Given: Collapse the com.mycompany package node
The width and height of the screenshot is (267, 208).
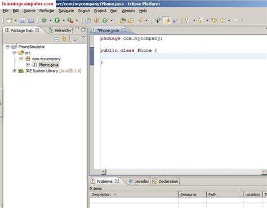Looking at the screenshot, I should point(21,59).
